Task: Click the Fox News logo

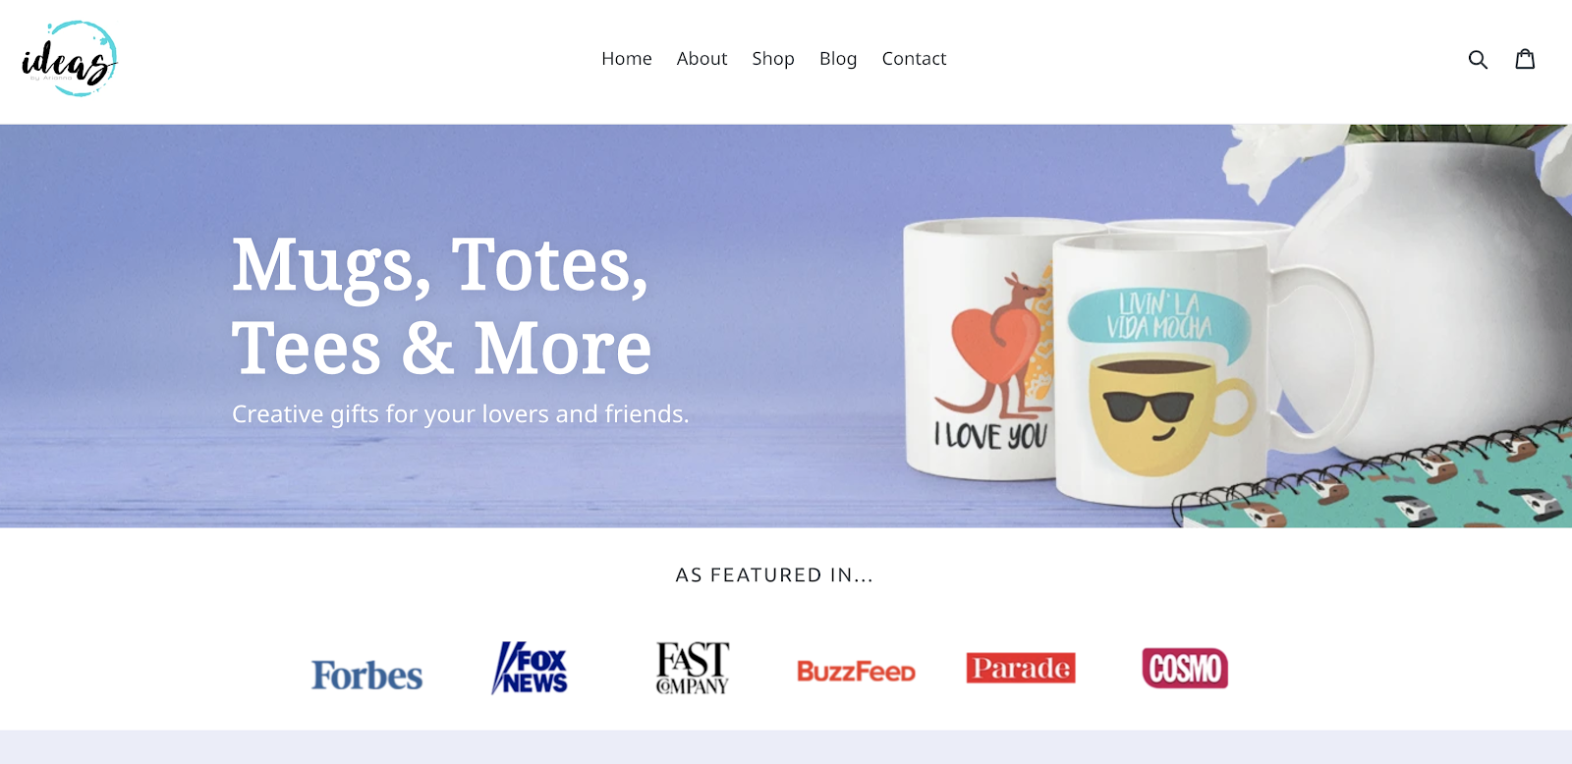Action: coord(530,668)
